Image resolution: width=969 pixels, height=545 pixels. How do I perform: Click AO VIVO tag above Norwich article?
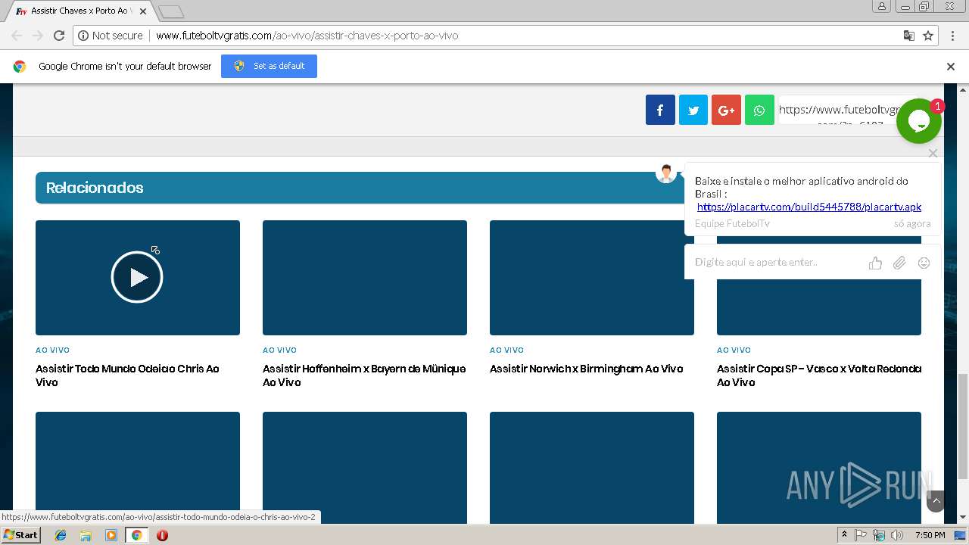(x=506, y=350)
